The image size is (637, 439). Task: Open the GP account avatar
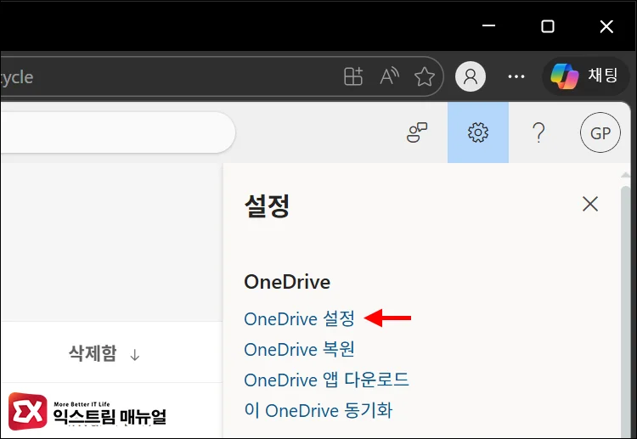pos(600,132)
